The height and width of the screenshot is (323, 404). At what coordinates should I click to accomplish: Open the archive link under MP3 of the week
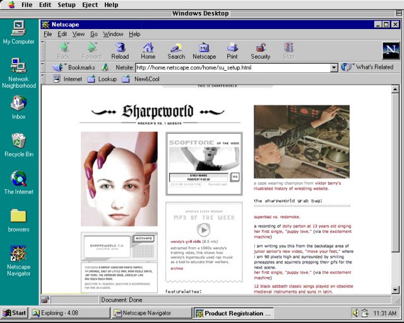(177, 268)
